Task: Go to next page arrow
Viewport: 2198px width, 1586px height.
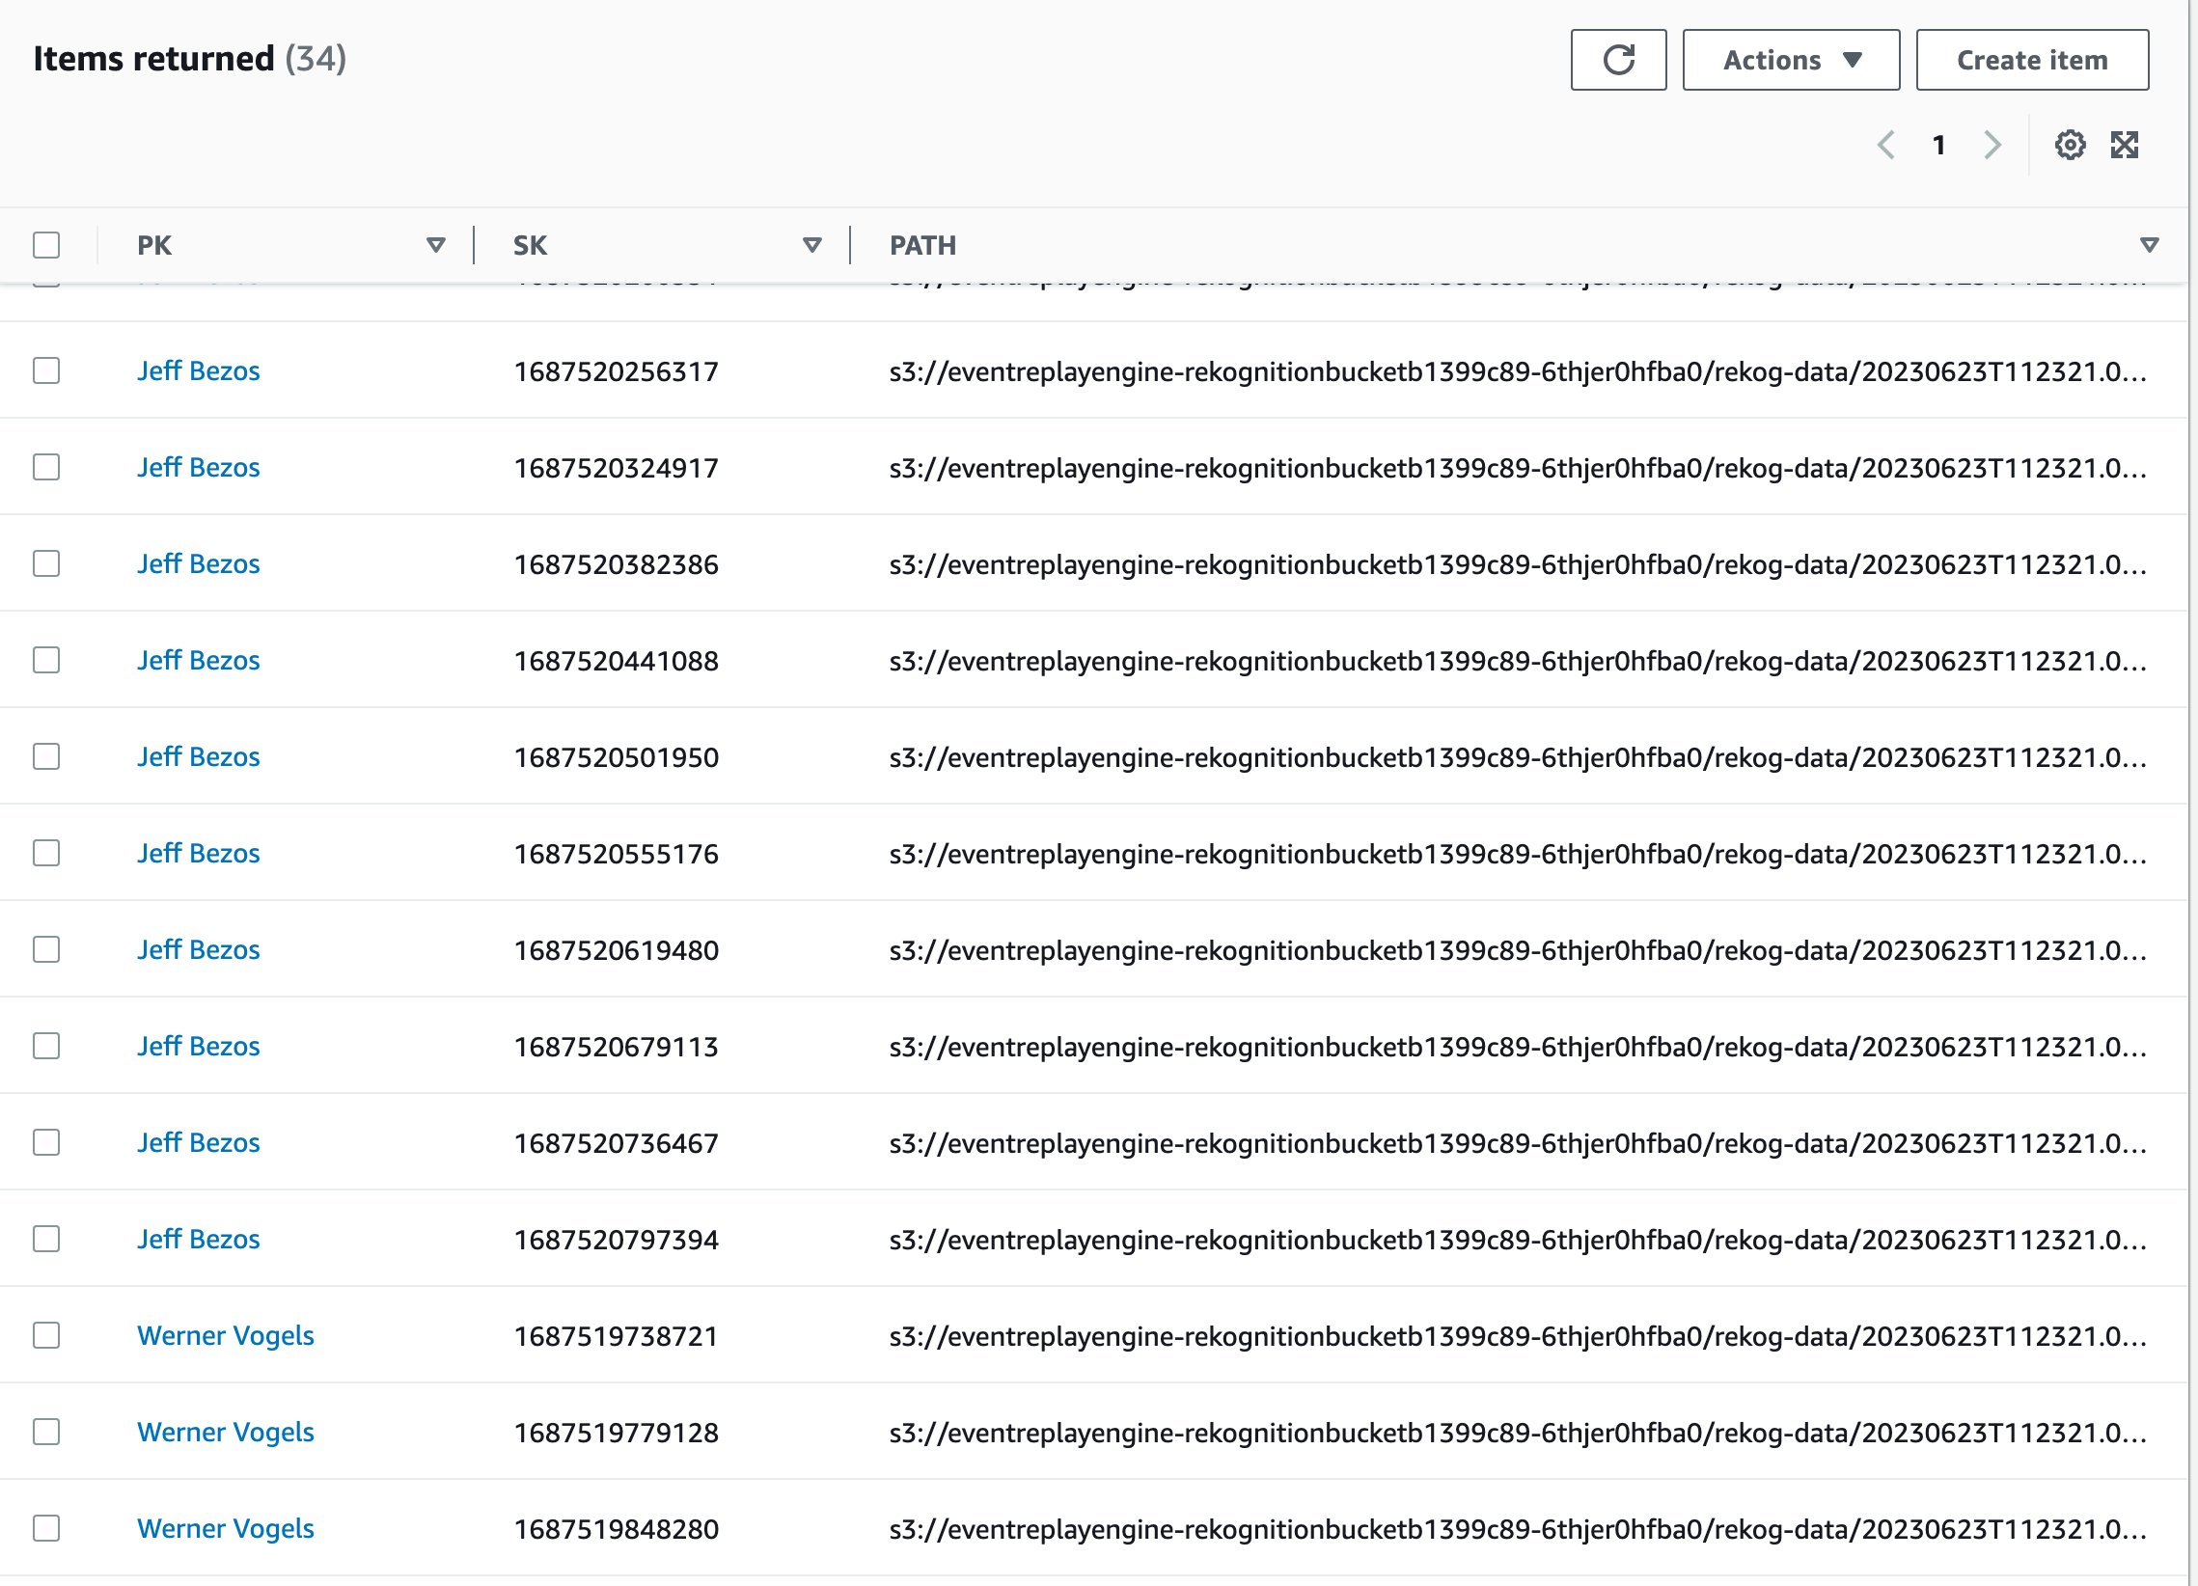Action: point(1992,146)
